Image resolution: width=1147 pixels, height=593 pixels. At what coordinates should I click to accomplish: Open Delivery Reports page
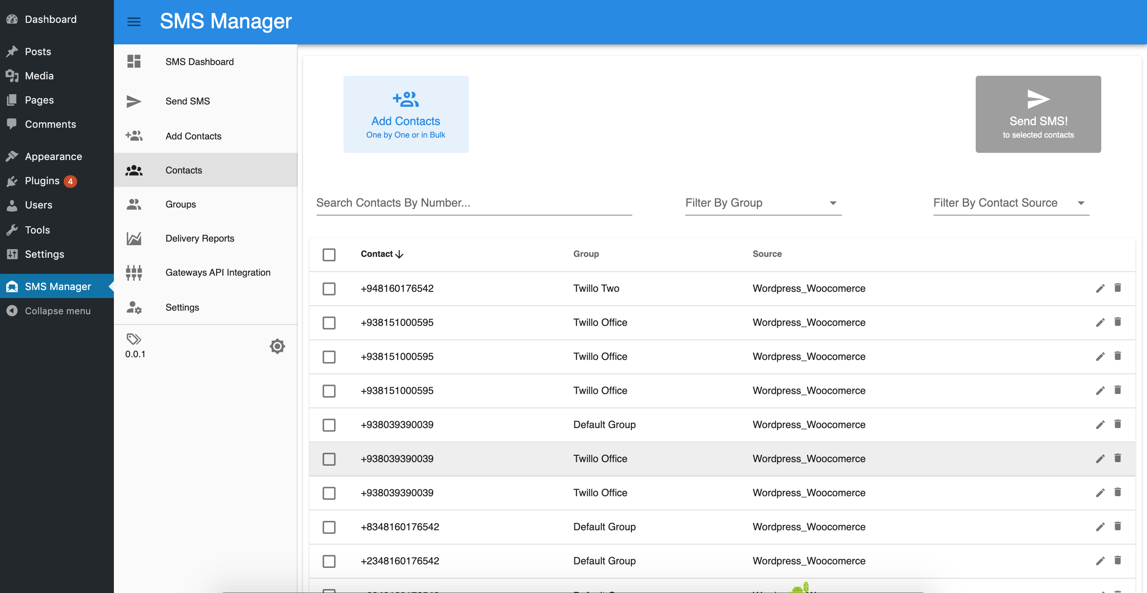(x=205, y=238)
